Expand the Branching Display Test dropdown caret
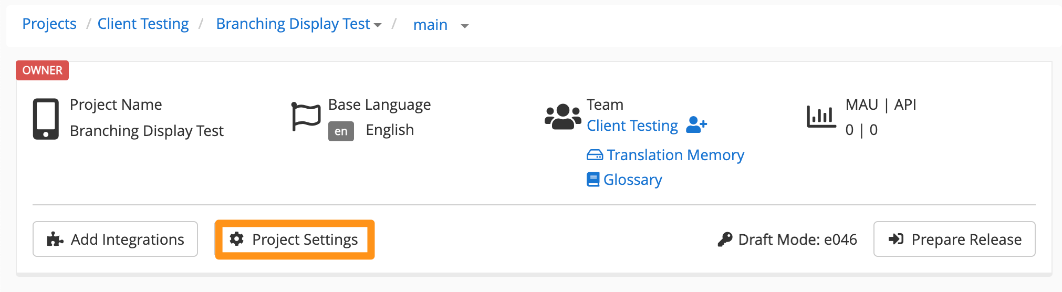 [x=377, y=25]
